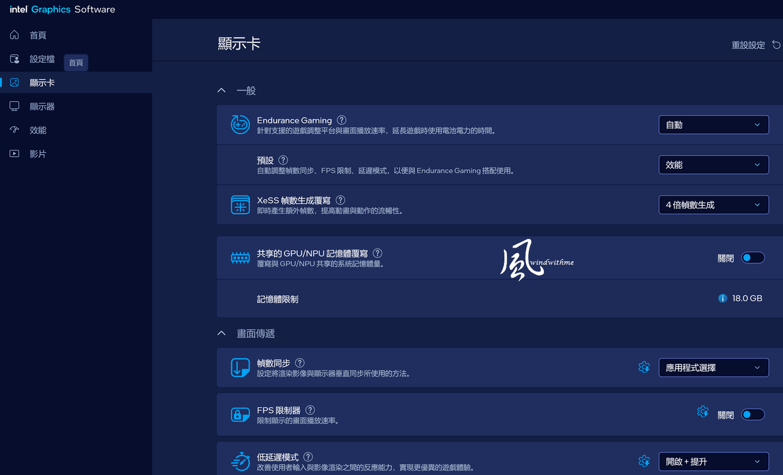Viewport: 783px width, 475px height.
Task: Click the XeSS 幀數生成覆寫 snowflake icon
Action: [x=240, y=205]
